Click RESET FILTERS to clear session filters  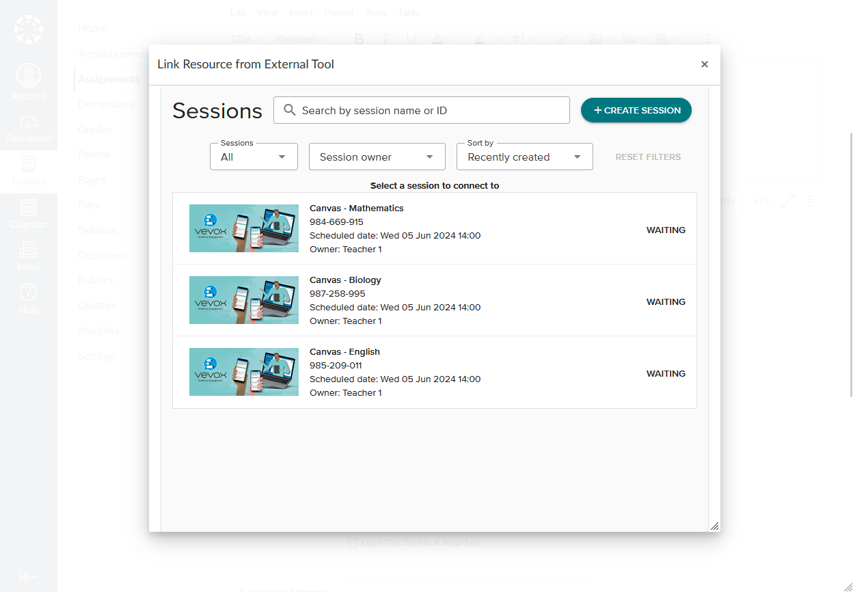[647, 157]
